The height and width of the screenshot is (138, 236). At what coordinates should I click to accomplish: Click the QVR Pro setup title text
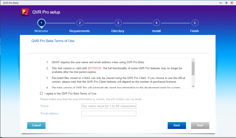tap(46, 12)
